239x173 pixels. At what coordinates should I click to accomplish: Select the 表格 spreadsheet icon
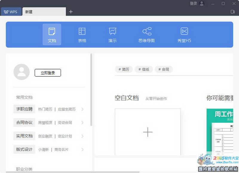click(82, 34)
